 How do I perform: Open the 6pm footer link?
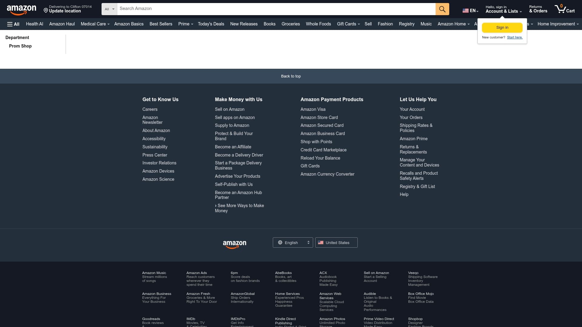[234, 273]
